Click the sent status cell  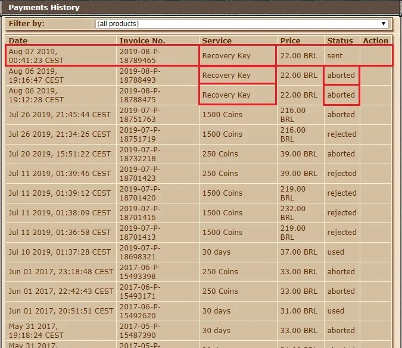pyautogui.click(x=335, y=55)
